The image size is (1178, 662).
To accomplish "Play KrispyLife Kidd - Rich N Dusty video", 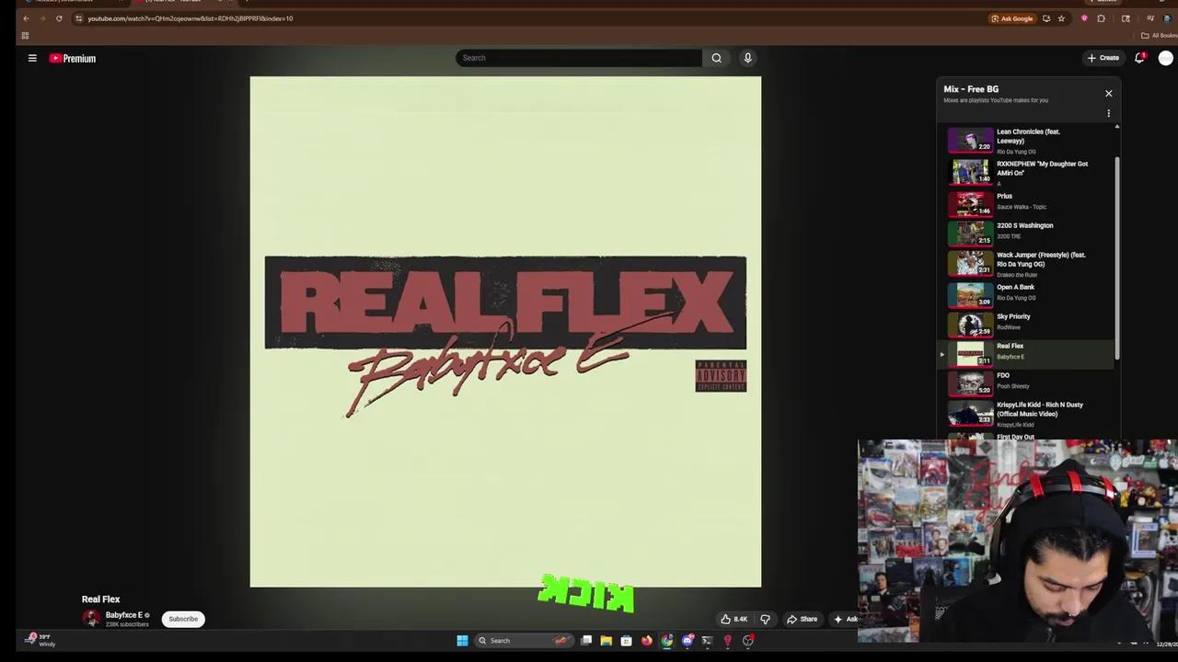I will 1030,414.
